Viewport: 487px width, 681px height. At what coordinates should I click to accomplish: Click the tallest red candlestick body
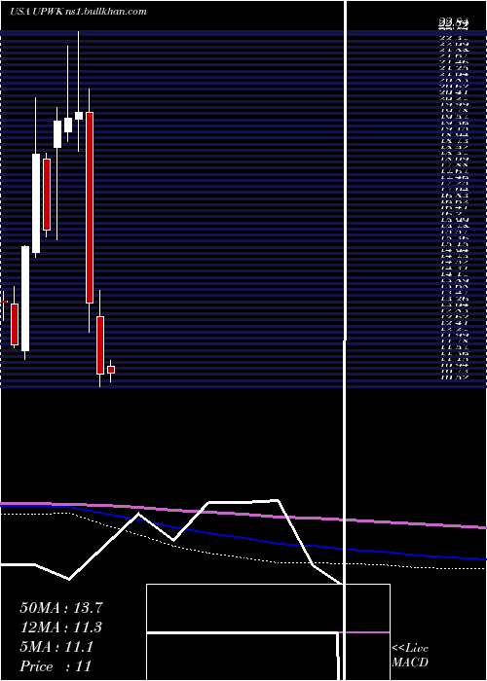coord(90,207)
